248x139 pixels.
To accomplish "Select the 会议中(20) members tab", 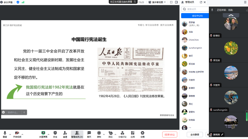I will [197, 16].
